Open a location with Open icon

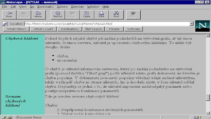[87, 15]
